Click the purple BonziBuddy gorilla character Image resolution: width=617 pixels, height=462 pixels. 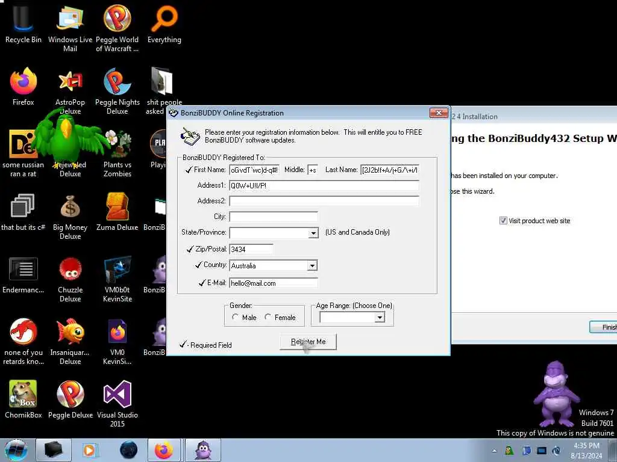(556, 393)
